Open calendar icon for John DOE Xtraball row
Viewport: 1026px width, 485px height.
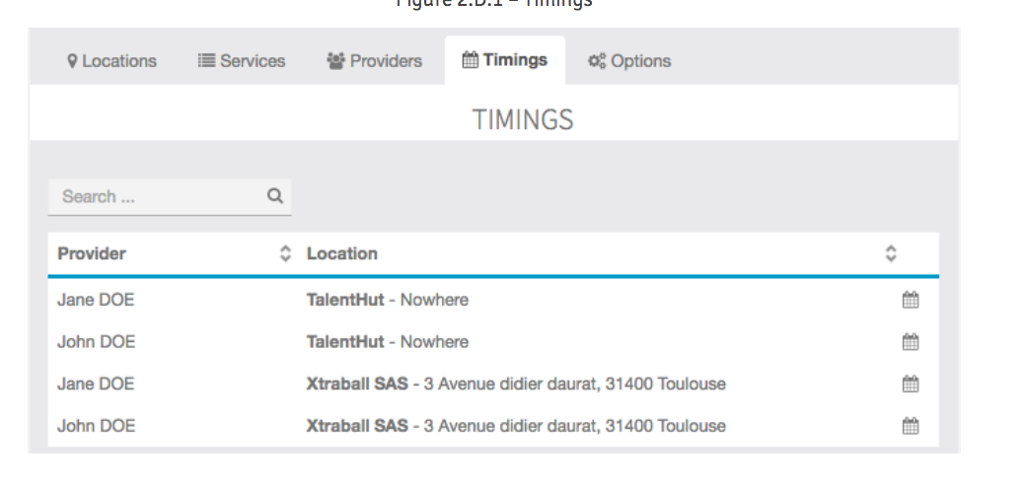coord(910,426)
